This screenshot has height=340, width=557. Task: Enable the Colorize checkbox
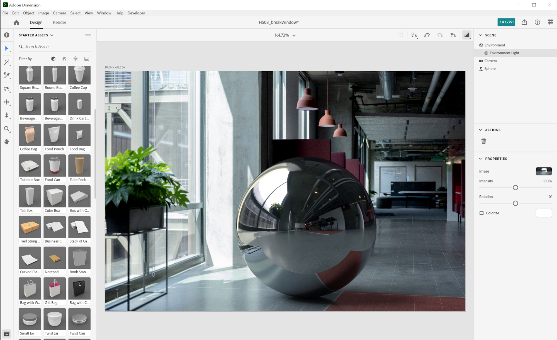pyautogui.click(x=481, y=213)
